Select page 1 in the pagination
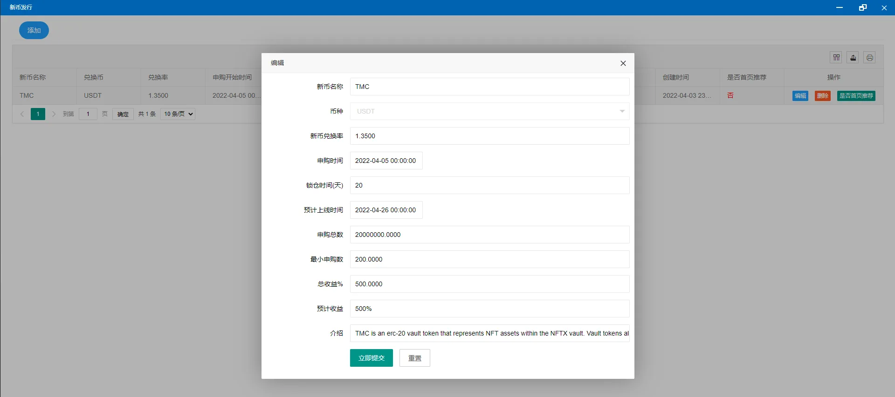Viewport: 895px width, 397px height. (x=38, y=114)
